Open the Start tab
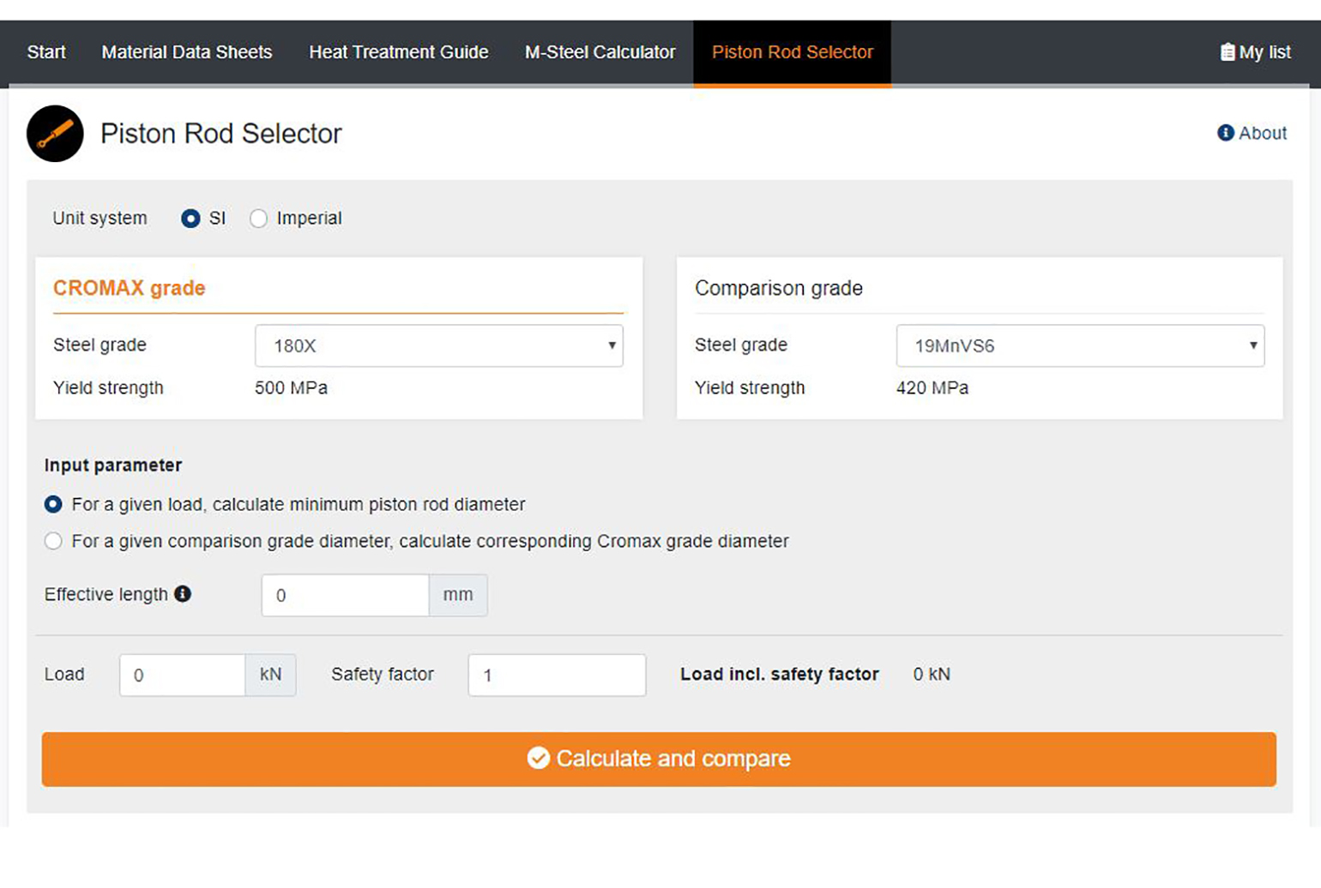The height and width of the screenshot is (888, 1321). click(x=46, y=52)
